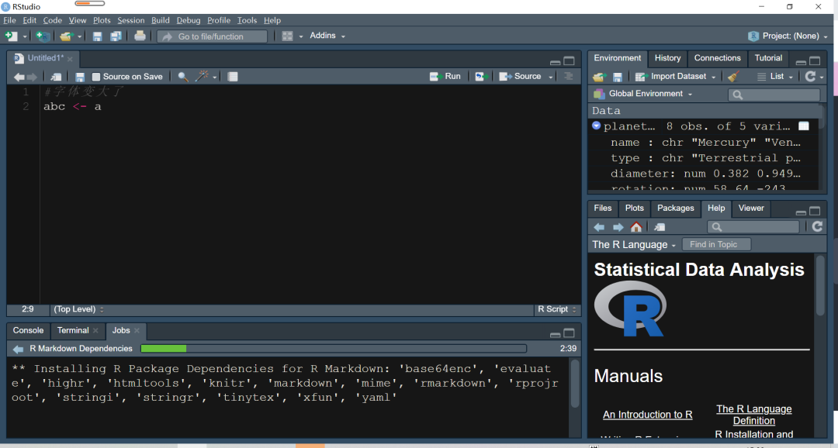Save the current document from the main toolbar
The width and height of the screenshot is (838, 448).
pyautogui.click(x=97, y=36)
